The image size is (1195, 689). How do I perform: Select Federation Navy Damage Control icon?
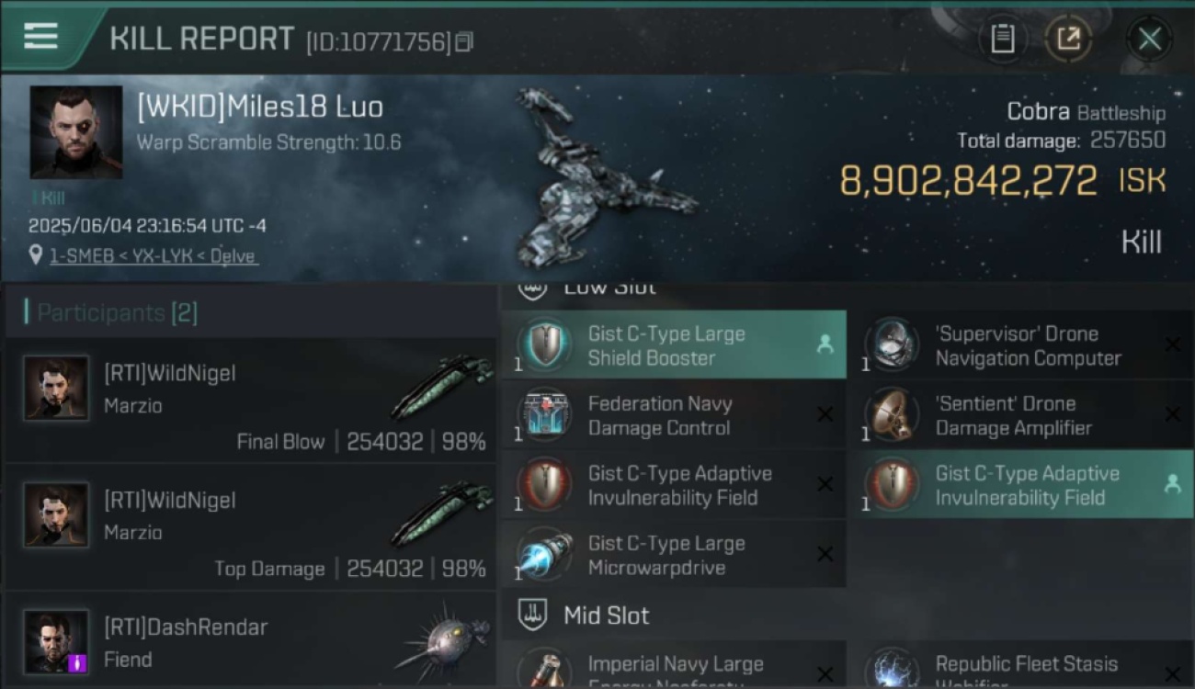click(x=545, y=415)
